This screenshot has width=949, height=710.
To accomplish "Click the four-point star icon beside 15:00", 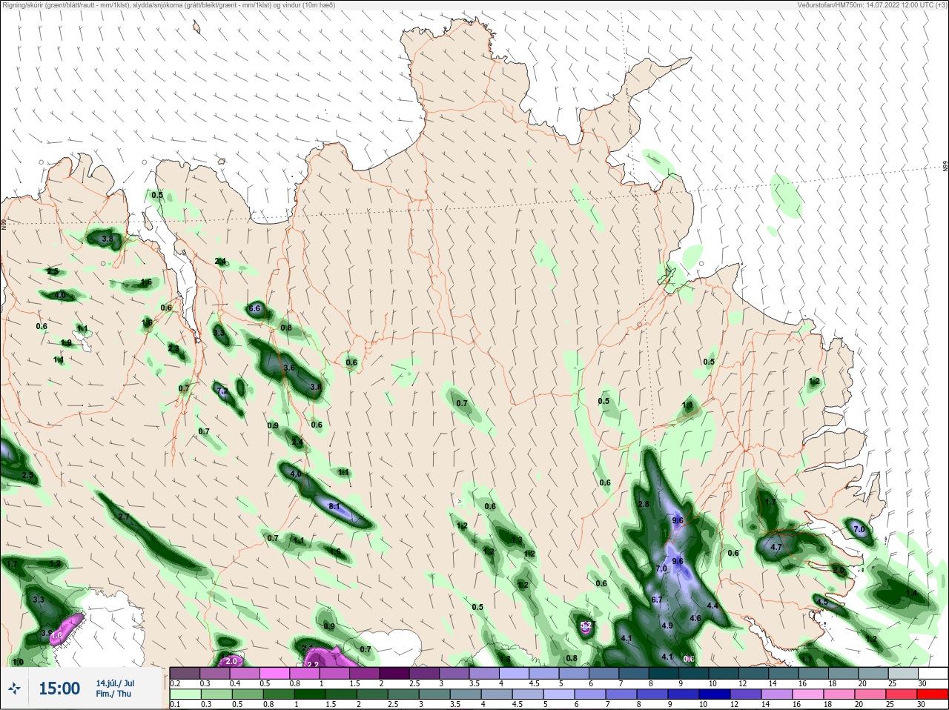I will [x=13, y=689].
